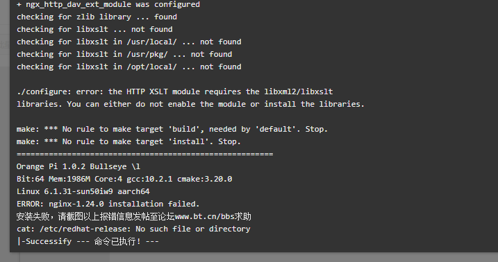
Task: Click the './configure: error' HTTP XSLT message line
Action: click(x=174, y=91)
